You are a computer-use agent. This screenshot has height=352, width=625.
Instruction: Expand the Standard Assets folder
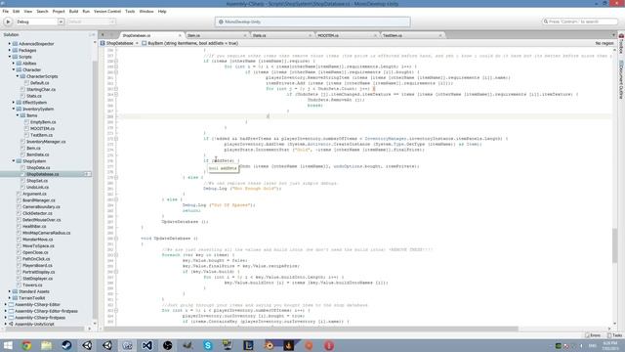click(x=10, y=291)
